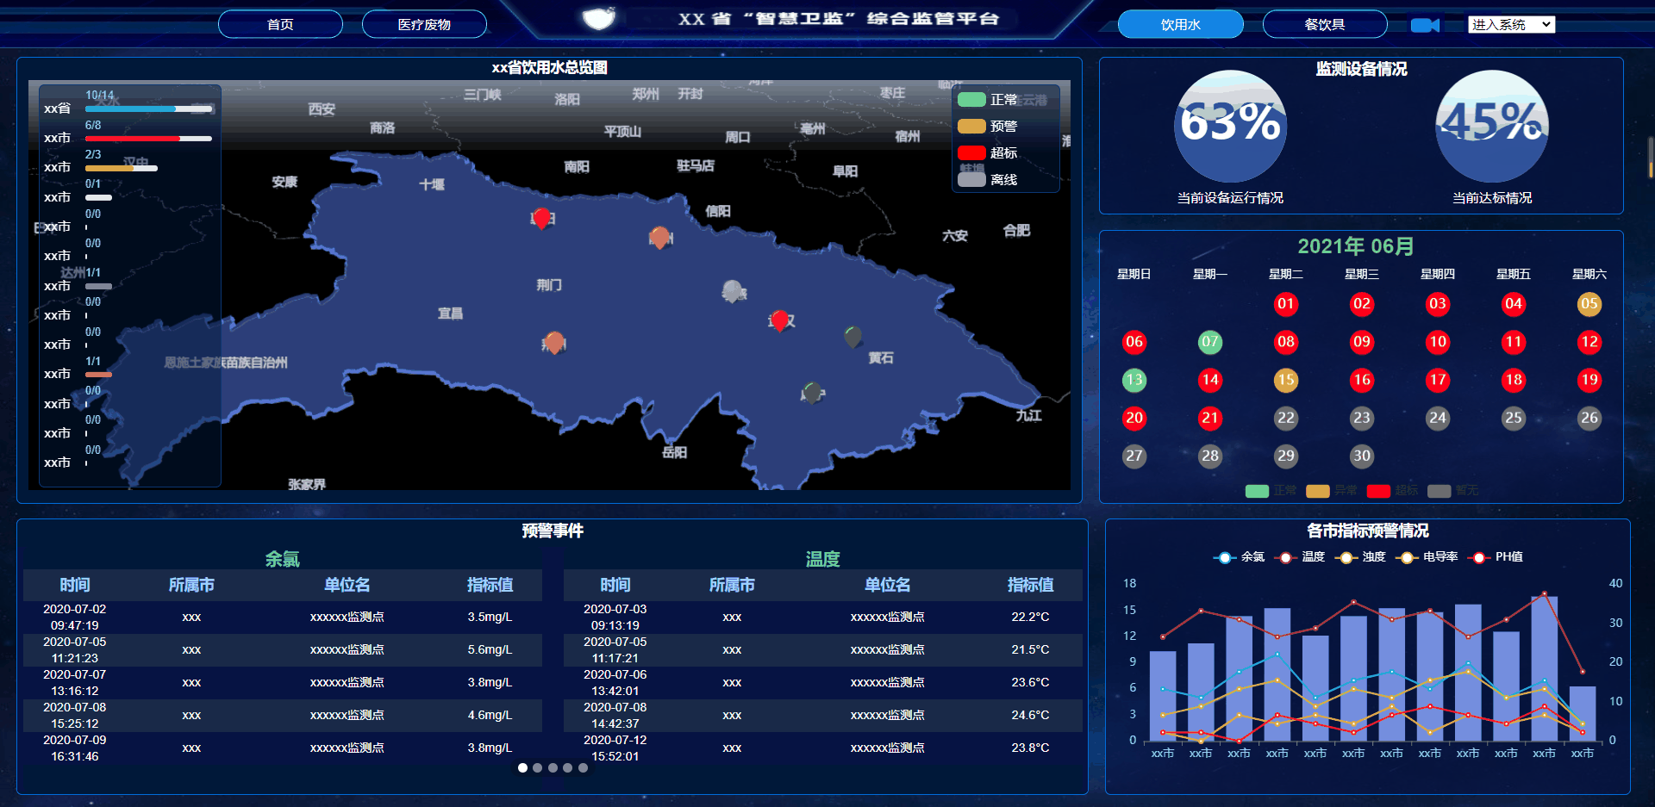Screen dimensions: 1655x807
Task: Open the 医疗废物 tab
Action: [424, 24]
